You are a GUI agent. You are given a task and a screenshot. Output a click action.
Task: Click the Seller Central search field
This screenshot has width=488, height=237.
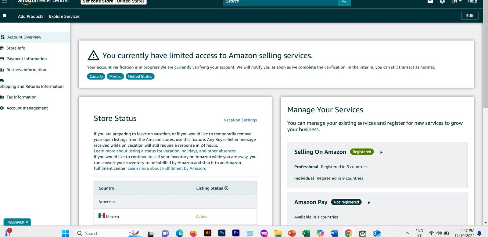tap(281, 2)
